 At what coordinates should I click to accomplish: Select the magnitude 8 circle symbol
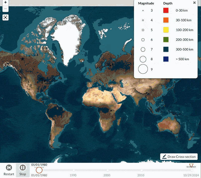coord(143,59)
